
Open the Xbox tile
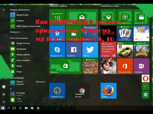pyautogui.click(x=108, y=17)
